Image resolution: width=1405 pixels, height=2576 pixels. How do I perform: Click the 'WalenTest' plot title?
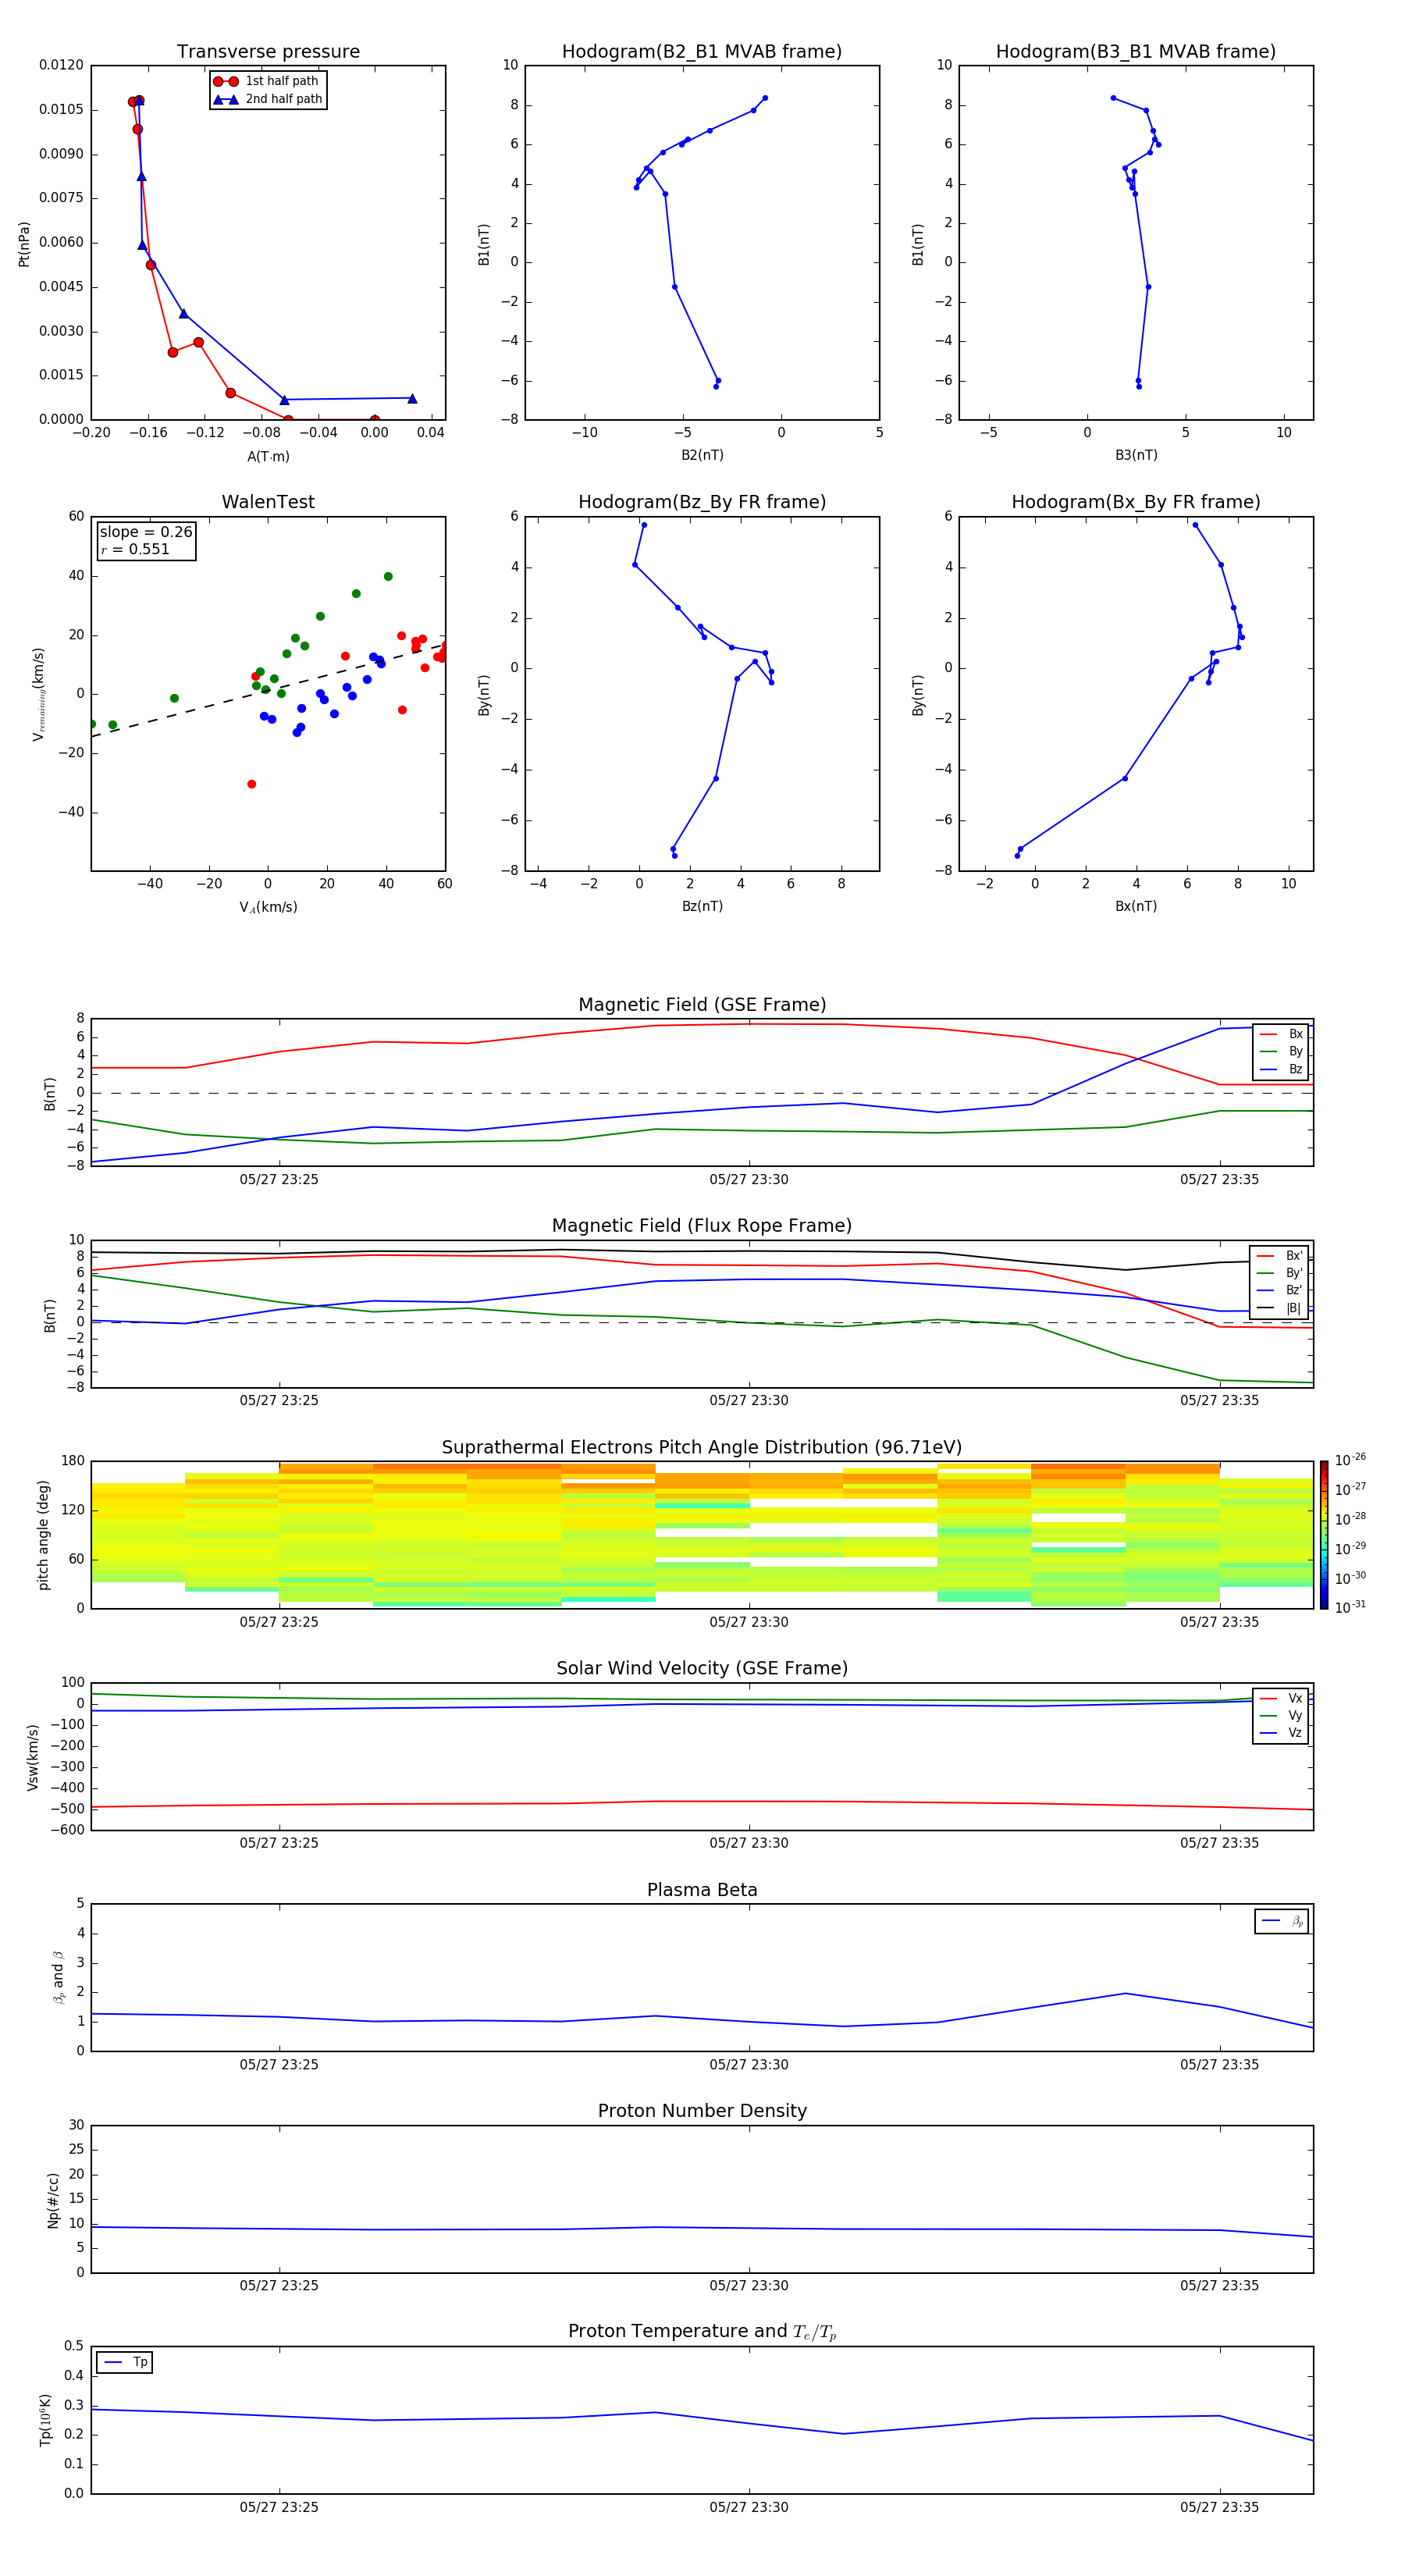pos(268,502)
